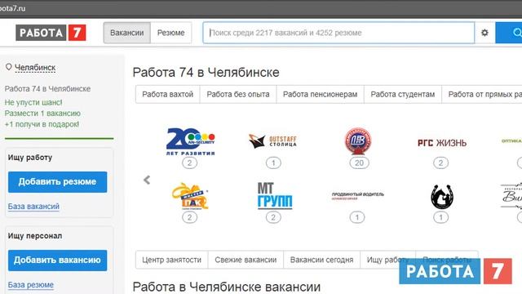Screen dimensions: 522x294
Task: Click the Работа 7 site logo
Action: (x=51, y=33)
